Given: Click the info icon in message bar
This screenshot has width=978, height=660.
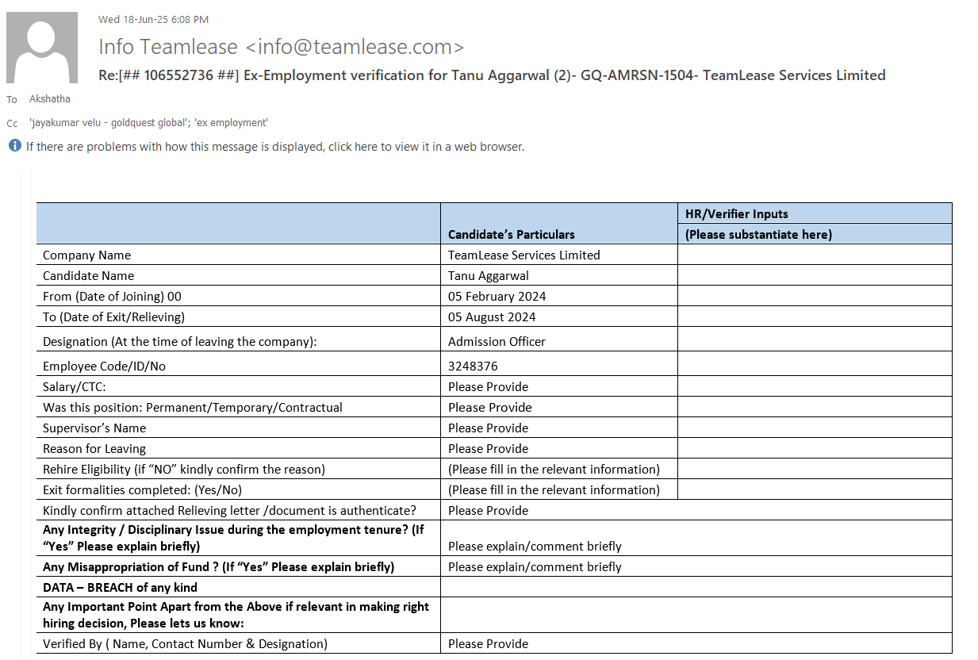Looking at the screenshot, I should coord(14,146).
